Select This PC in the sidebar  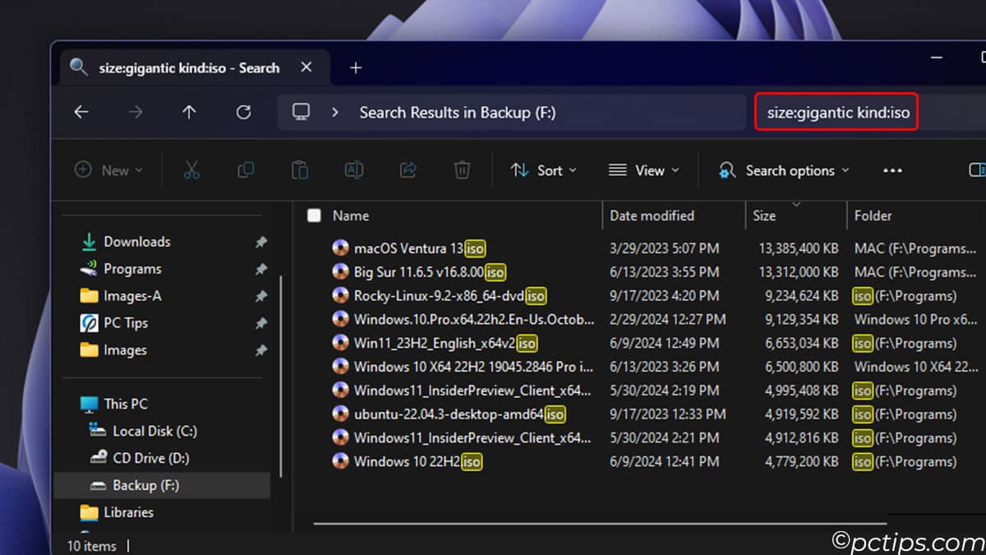point(123,403)
